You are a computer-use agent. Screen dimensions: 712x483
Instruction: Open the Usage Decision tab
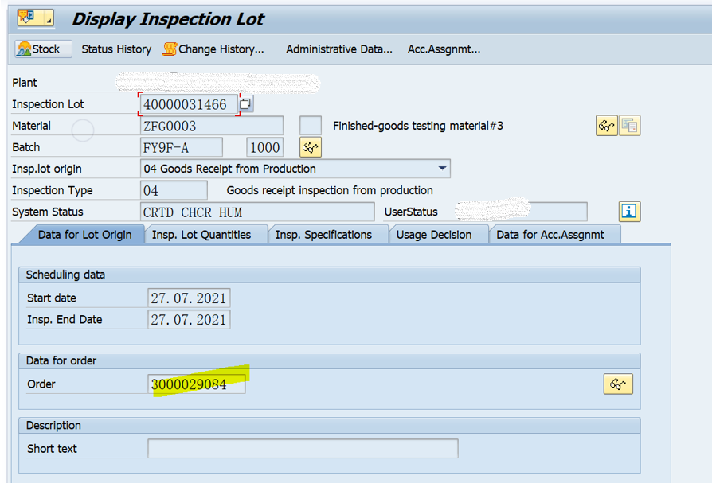coord(434,235)
